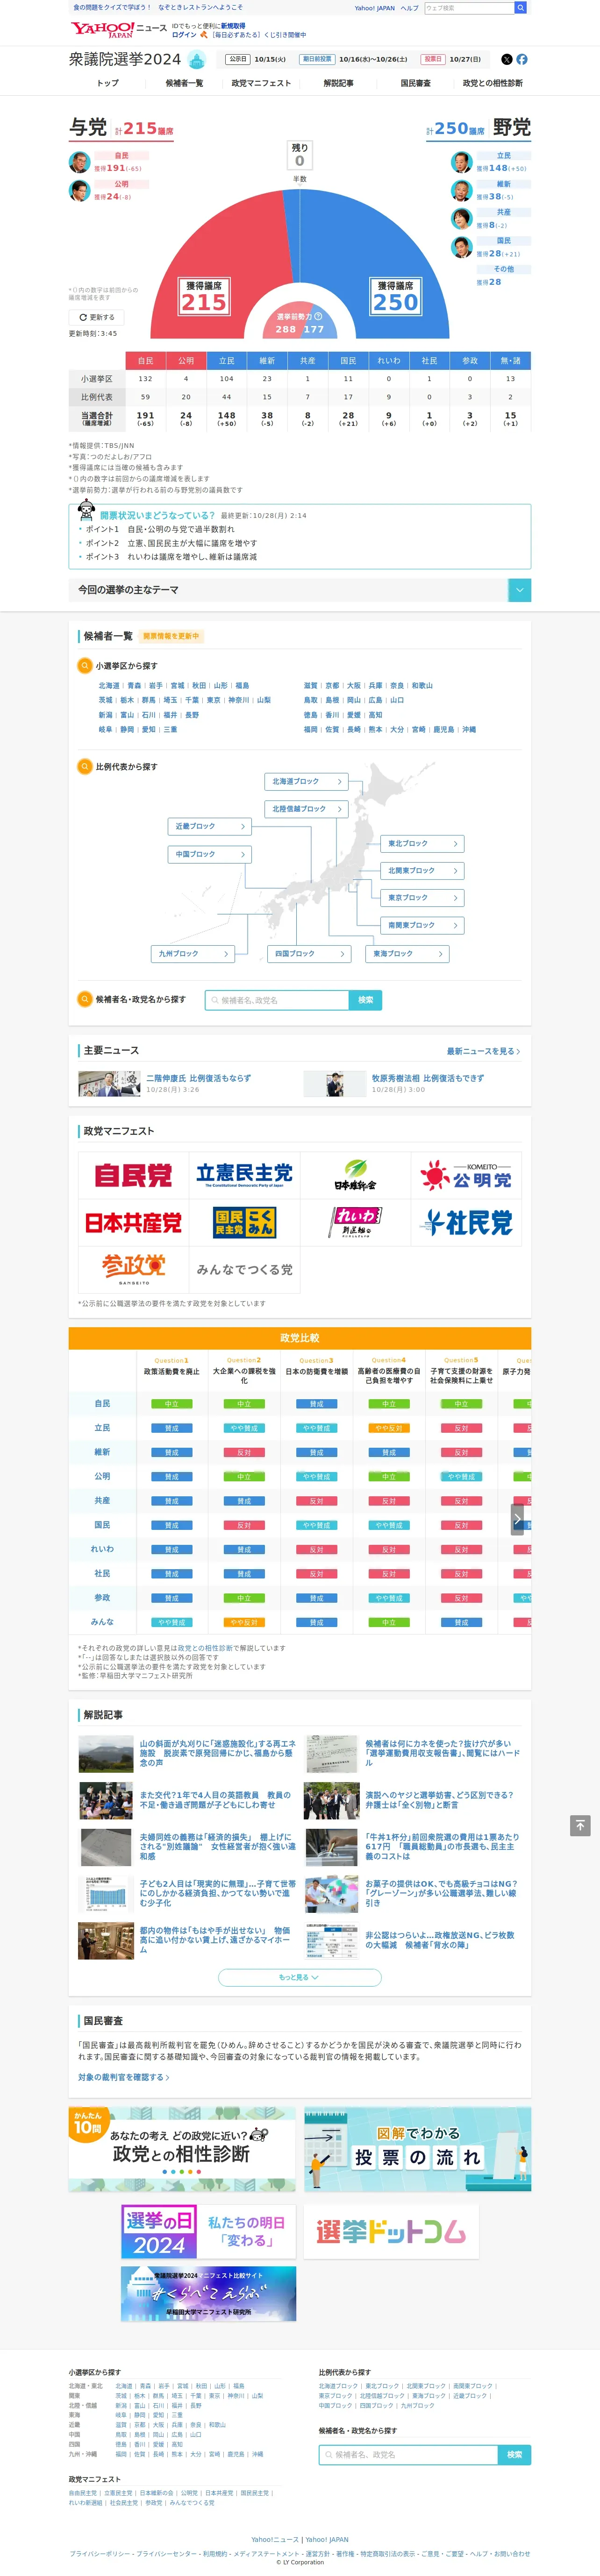Click the Yahoo! JAPAN News logo

click(118, 29)
